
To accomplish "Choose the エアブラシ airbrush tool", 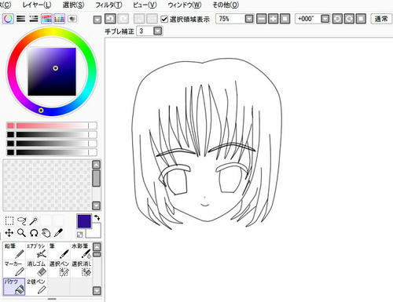I will click(x=36, y=251).
